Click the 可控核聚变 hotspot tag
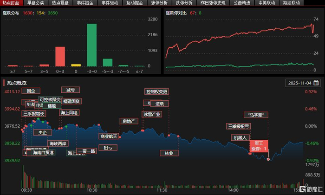 tap(50, 99)
